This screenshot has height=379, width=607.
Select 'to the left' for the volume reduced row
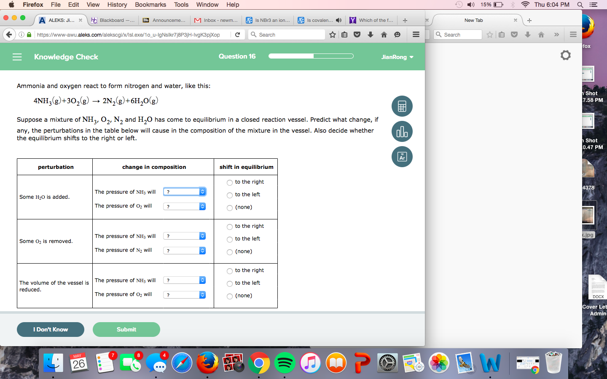[x=230, y=283]
